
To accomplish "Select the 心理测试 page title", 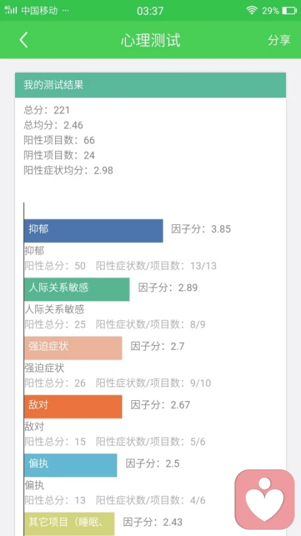I will pyautogui.click(x=150, y=40).
